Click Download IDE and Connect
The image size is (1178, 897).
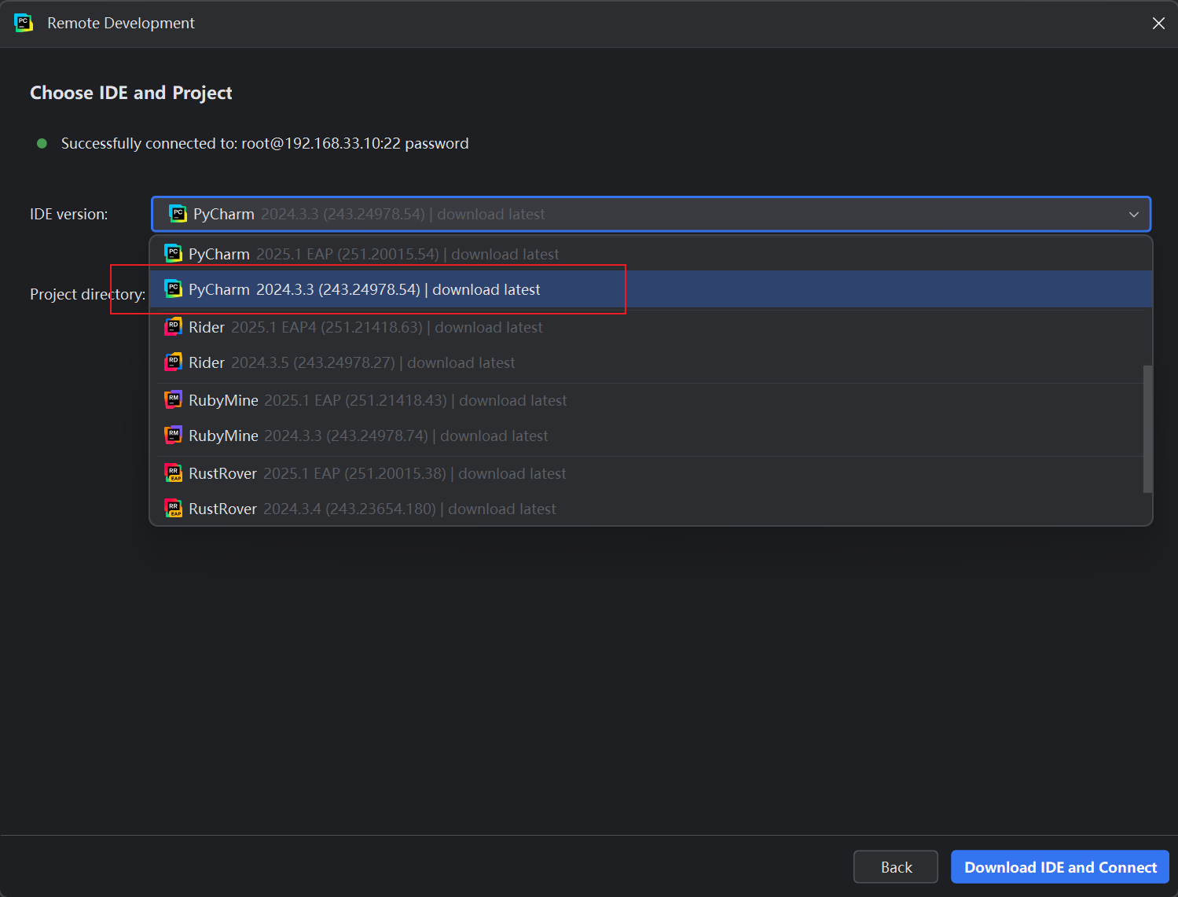pos(1060,867)
